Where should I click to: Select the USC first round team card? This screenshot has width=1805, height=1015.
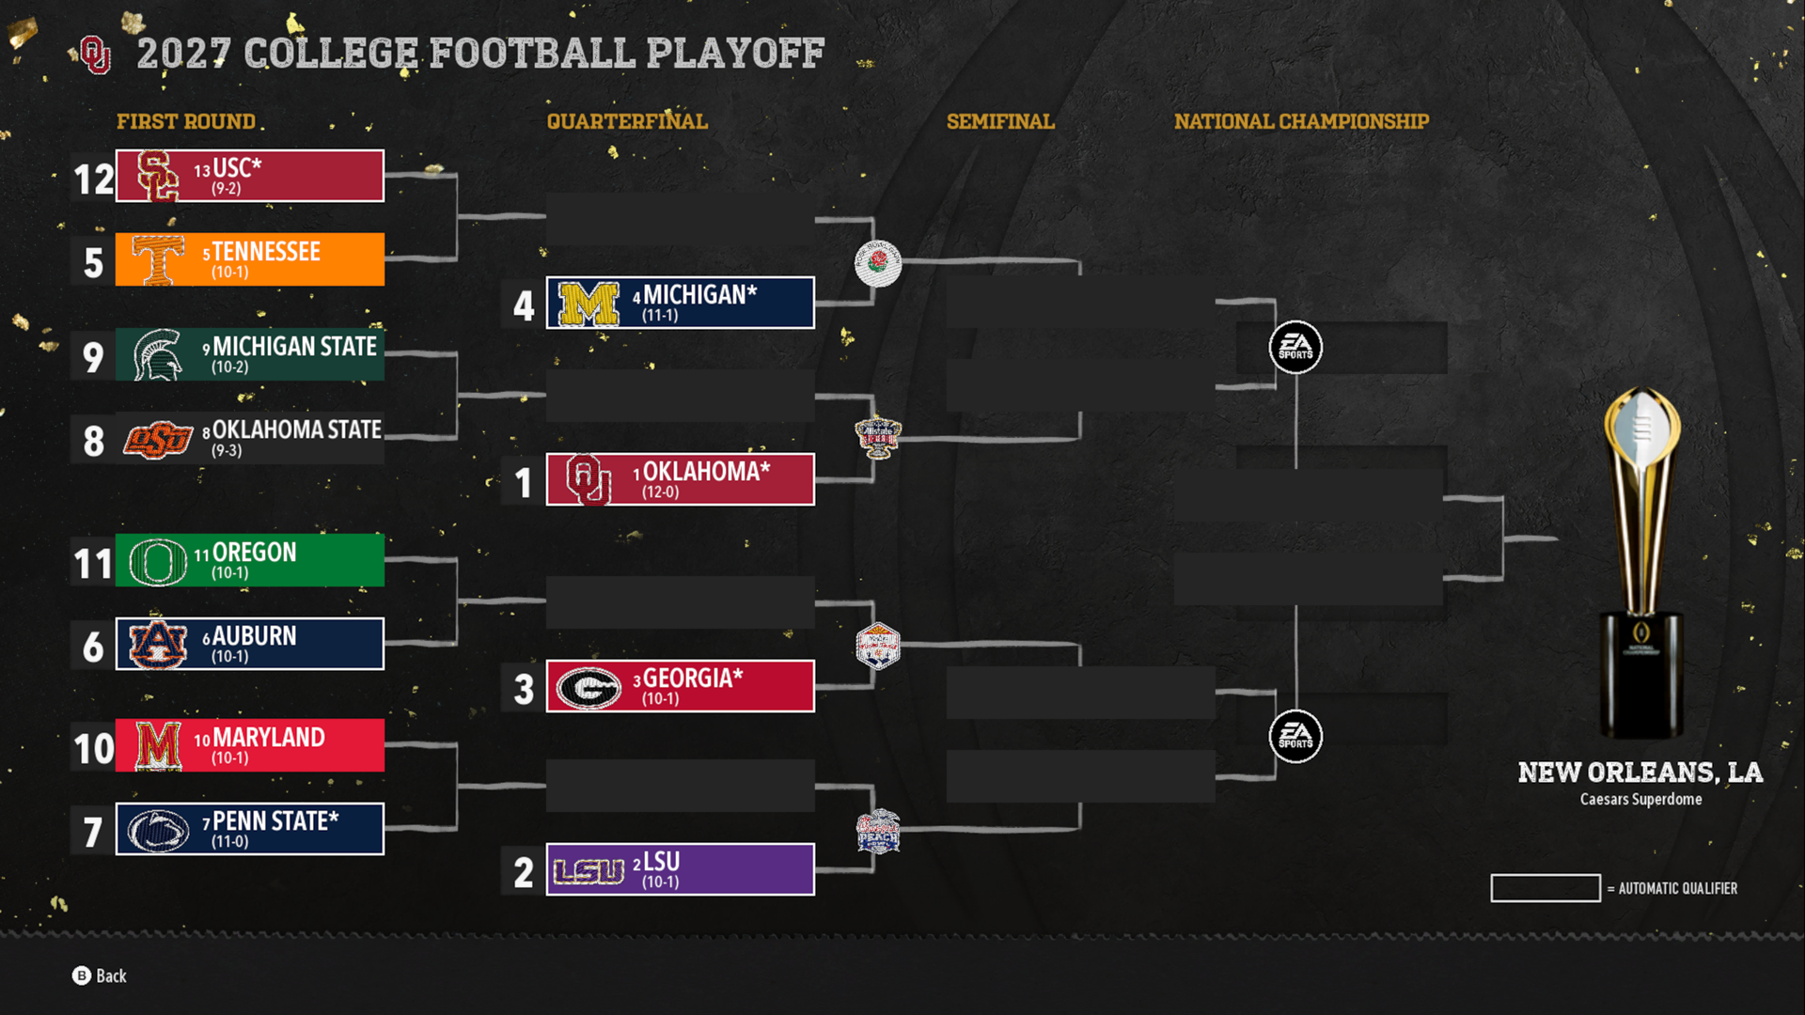249,176
